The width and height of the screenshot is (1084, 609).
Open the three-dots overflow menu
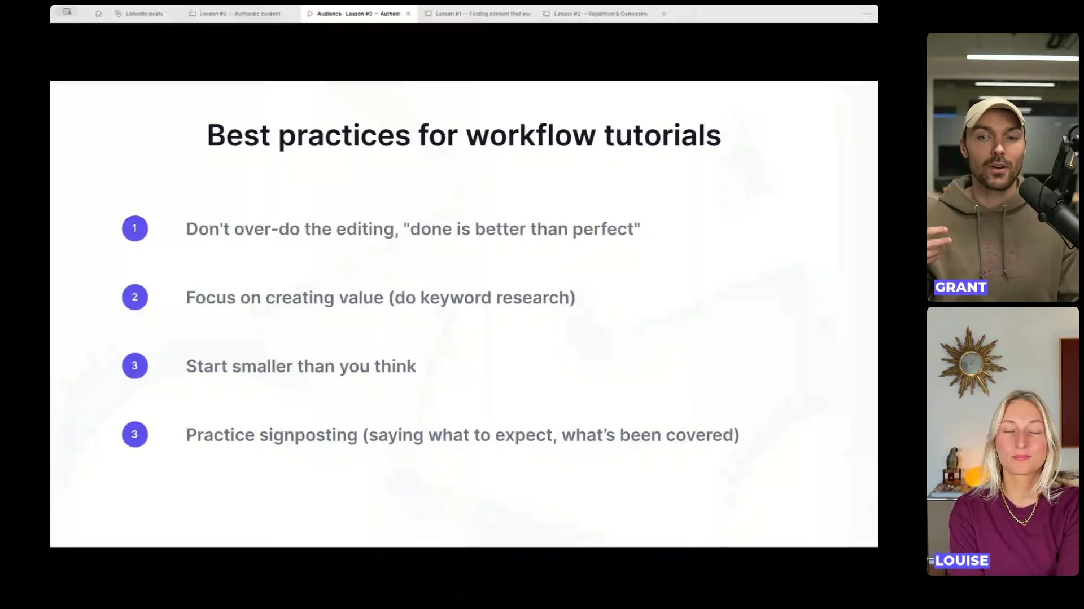click(x=867, y=14)
